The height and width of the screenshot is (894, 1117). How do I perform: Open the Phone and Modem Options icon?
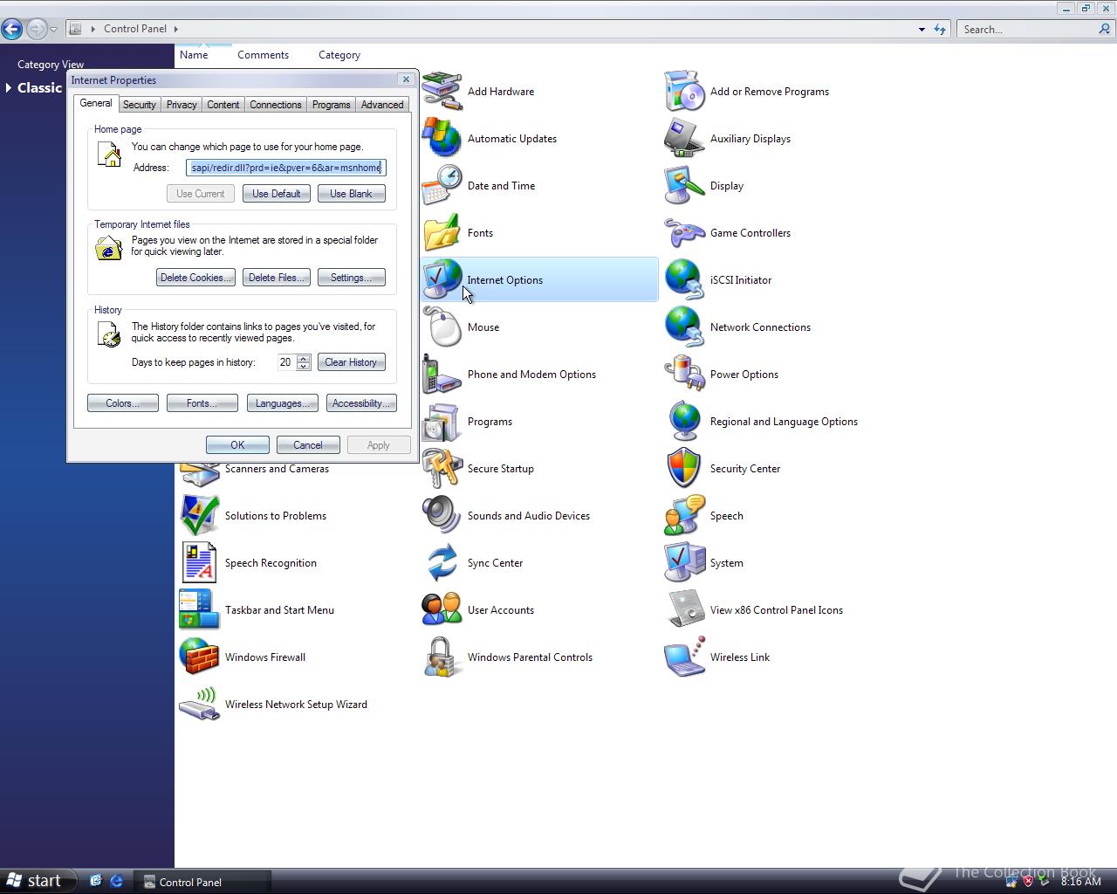point(442,374)
